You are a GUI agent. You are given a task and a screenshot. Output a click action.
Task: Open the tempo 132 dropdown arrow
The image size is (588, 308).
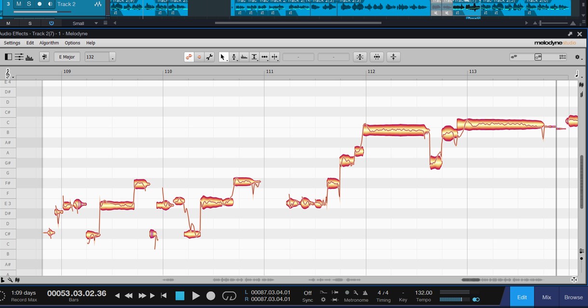tap(112, 57)
